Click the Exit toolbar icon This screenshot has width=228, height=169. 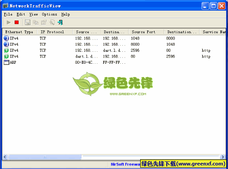tap(60, 23)
